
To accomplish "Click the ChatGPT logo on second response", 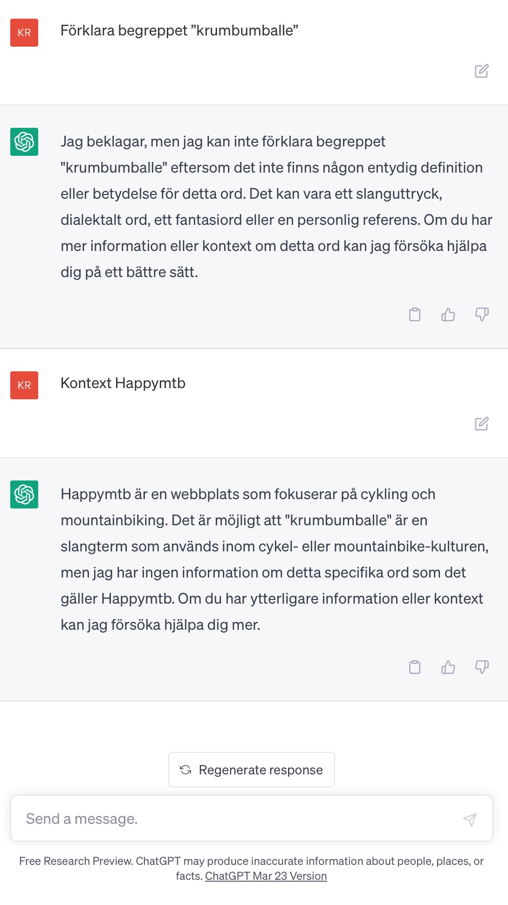I will pyautogui.click(x=24, y=494).
